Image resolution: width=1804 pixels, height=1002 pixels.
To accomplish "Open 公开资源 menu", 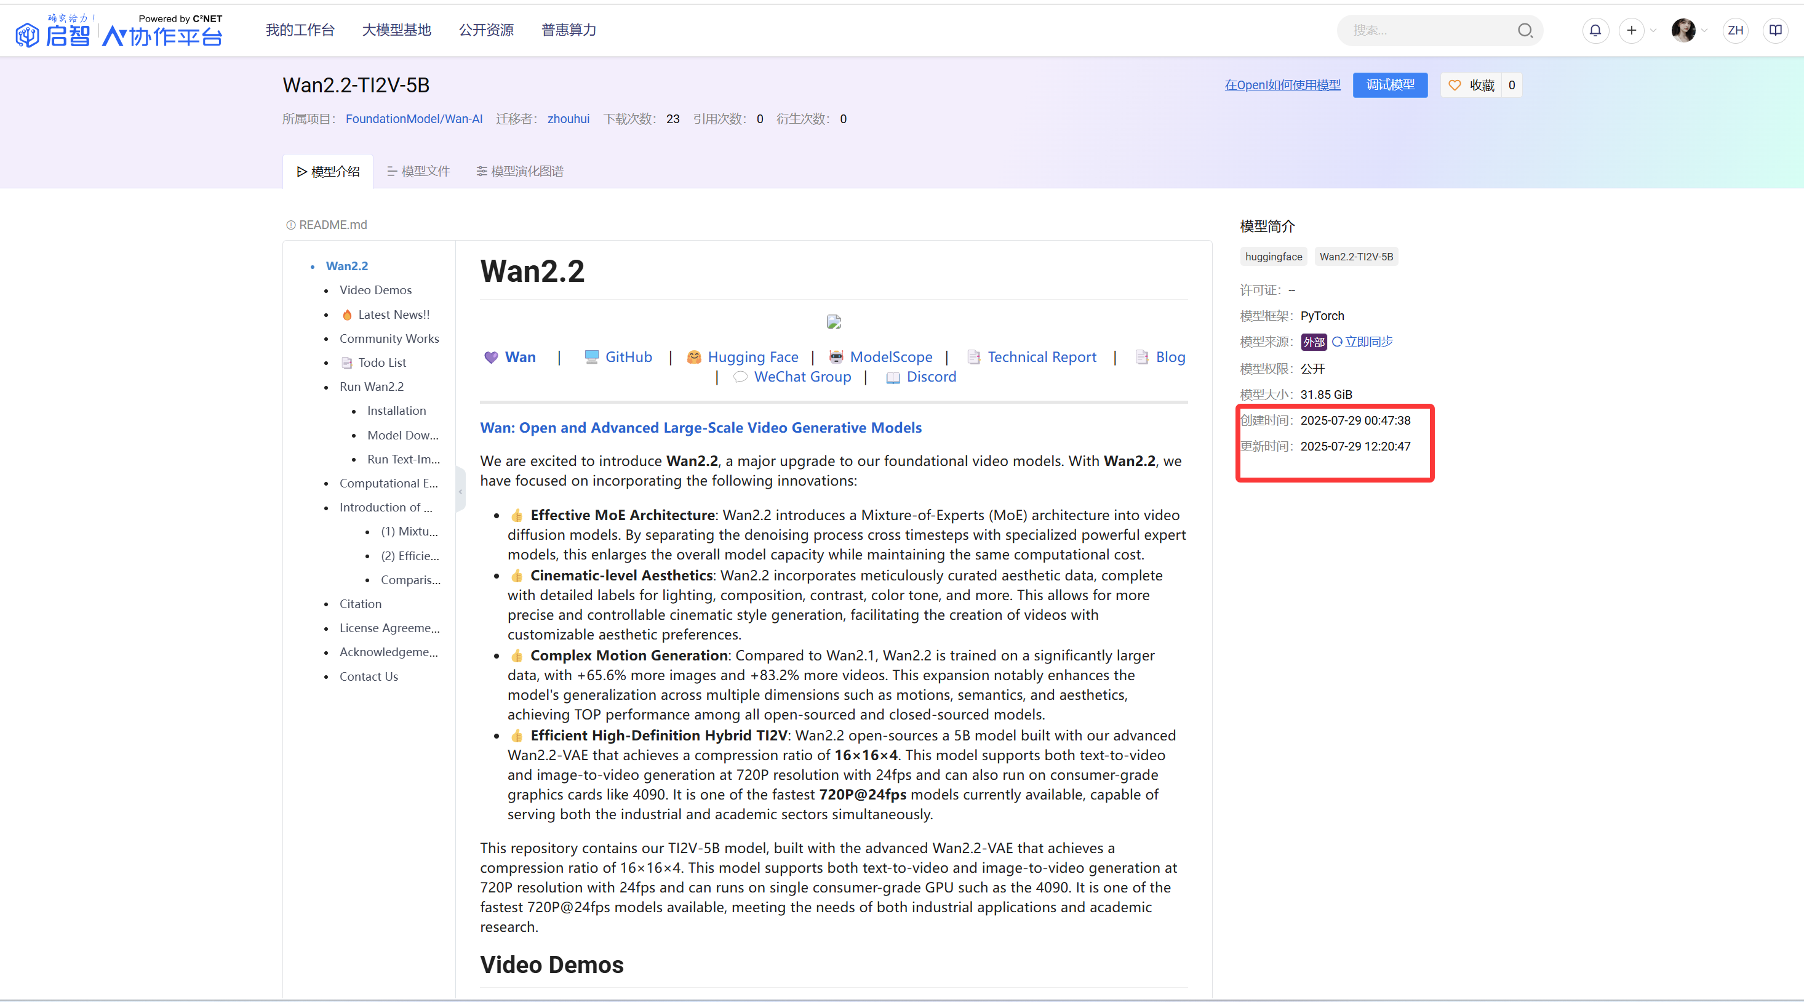I will pyautogui.click(x=486, y=30).
